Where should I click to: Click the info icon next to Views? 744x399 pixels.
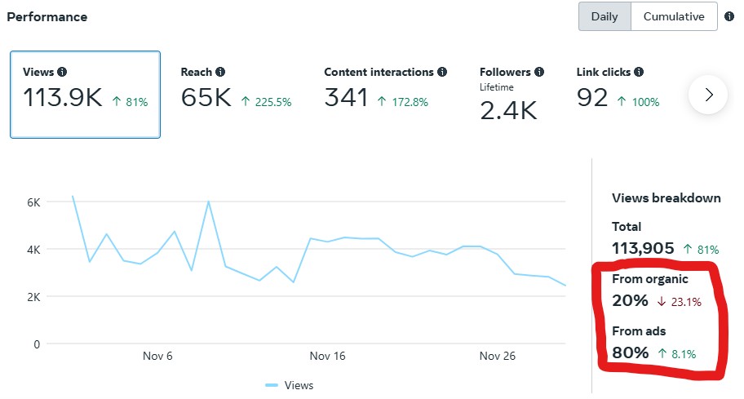pos(62,72)
